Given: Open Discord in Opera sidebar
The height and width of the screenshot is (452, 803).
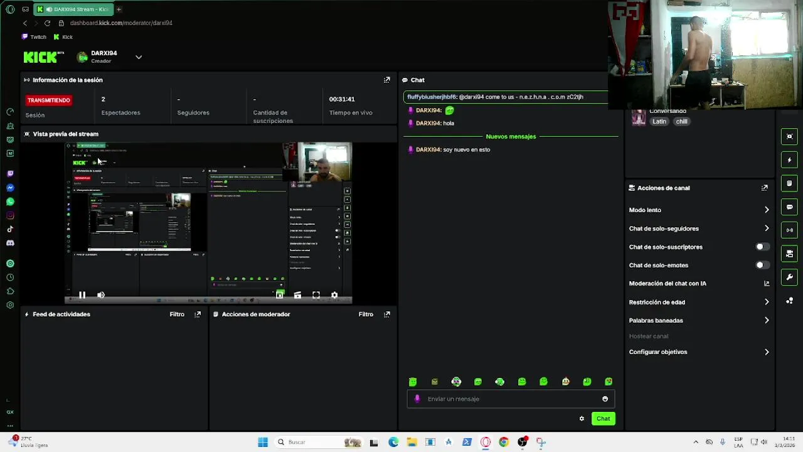Looking at the screenshot, I should pos(10,243).
